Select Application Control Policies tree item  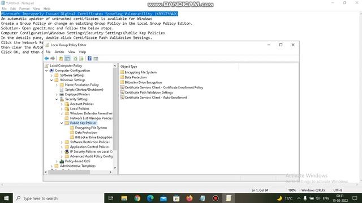tap(89, 147)
